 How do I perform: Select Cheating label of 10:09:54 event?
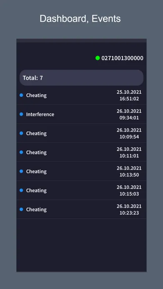36,133
